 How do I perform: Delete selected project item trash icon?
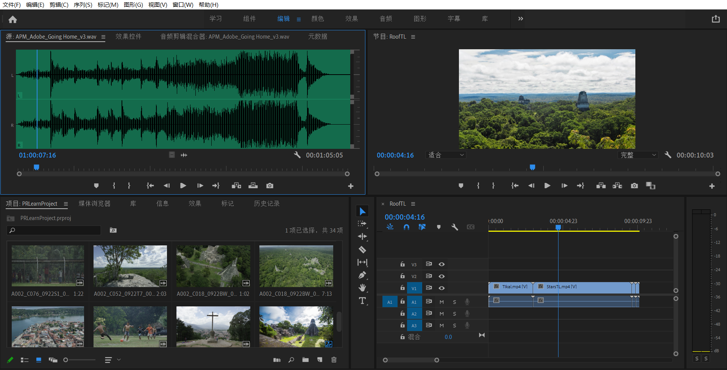coord(334,360)
